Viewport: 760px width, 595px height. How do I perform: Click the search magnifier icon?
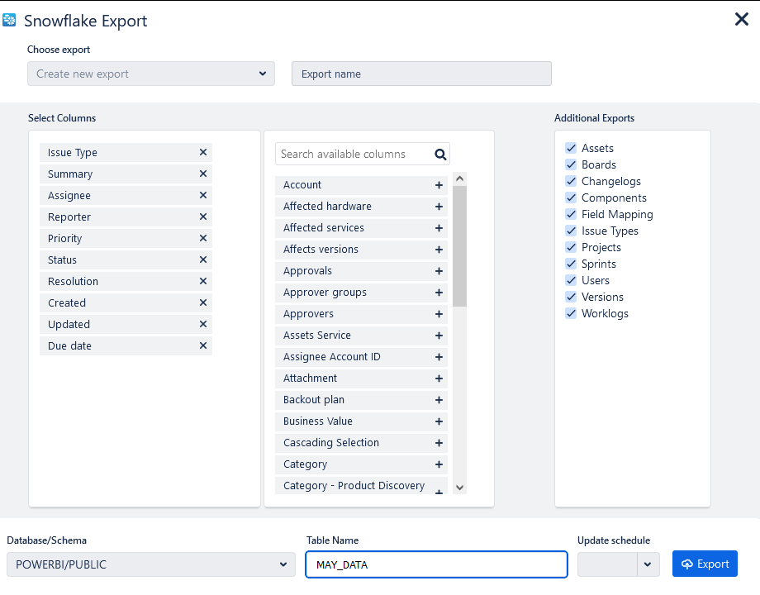tap(440, 154)
